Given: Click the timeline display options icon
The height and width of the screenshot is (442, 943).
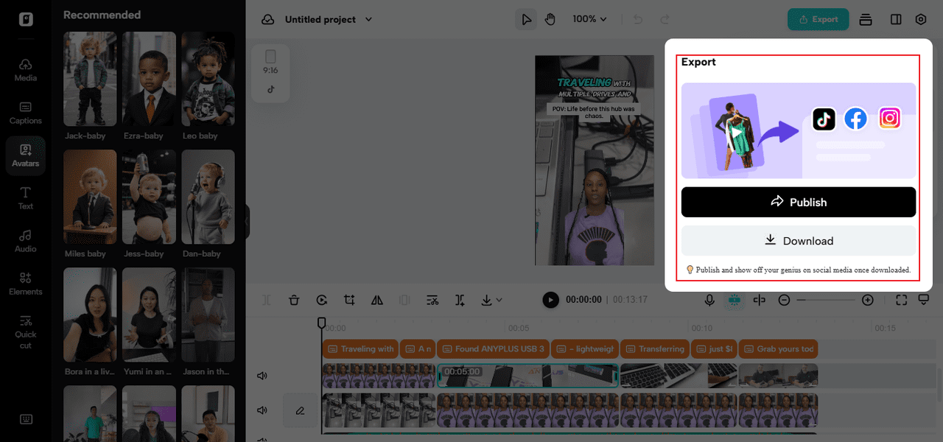Looking at the screenshot, I should [924, 300].
